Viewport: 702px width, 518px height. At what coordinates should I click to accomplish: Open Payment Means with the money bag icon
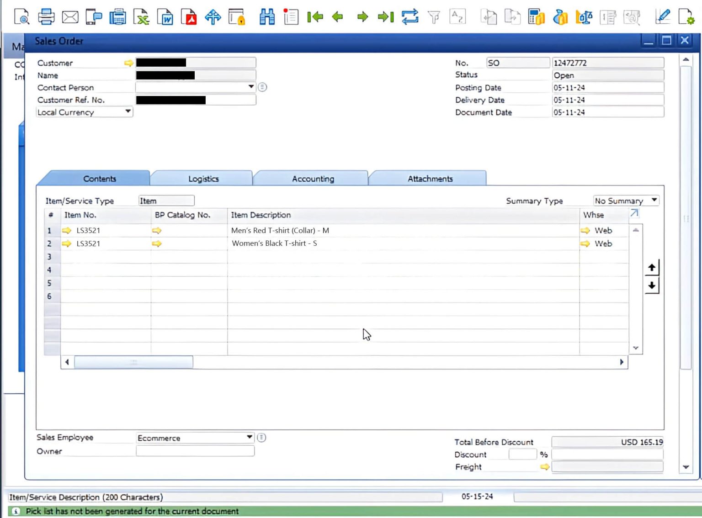click(x=561, y=17)
